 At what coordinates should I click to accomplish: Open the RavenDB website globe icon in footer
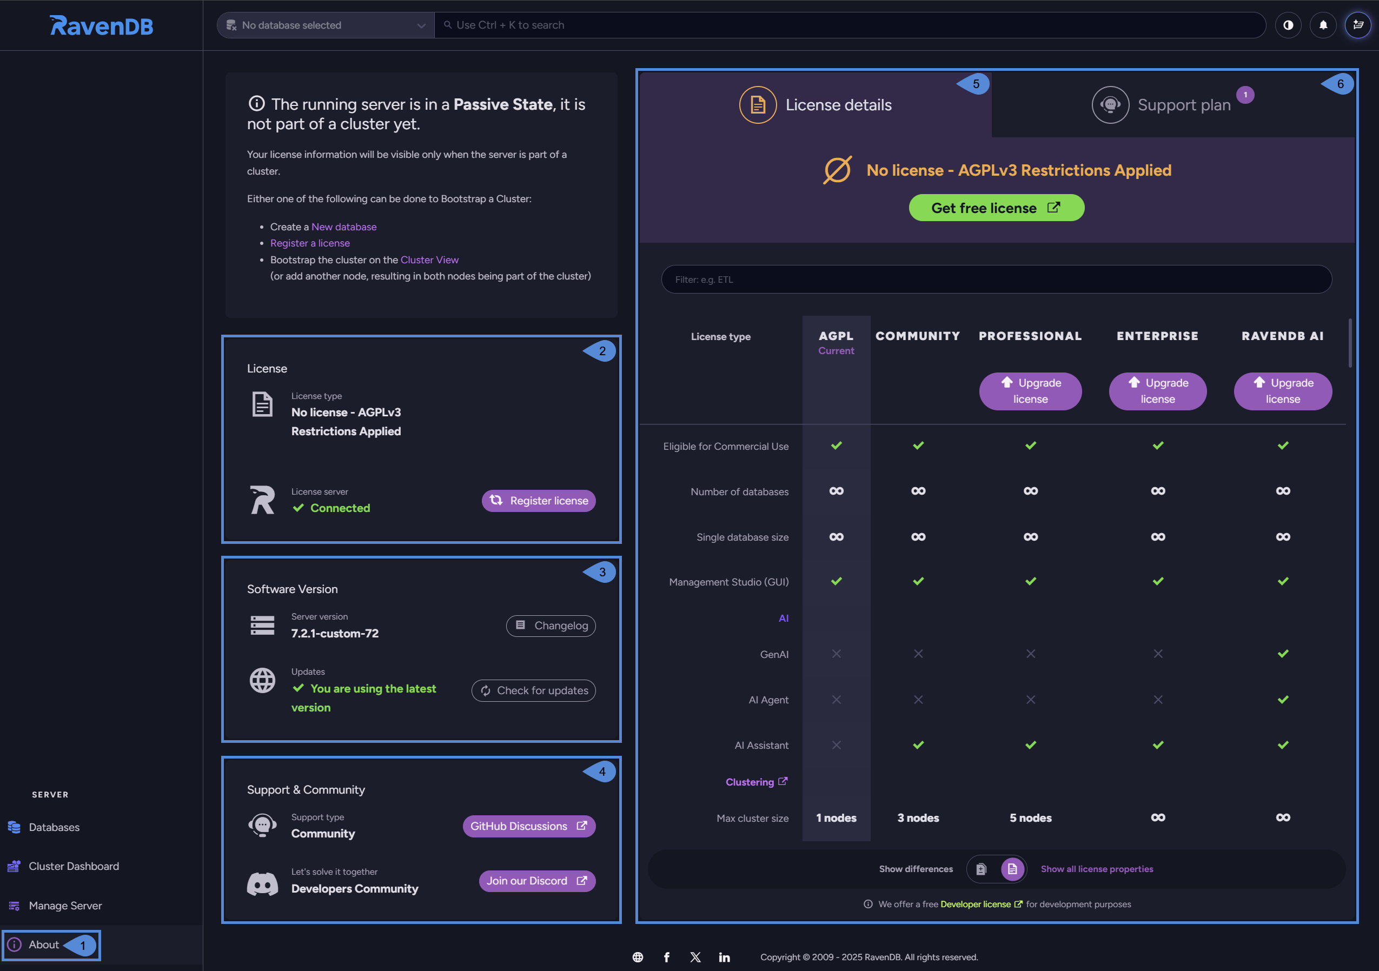tap(638, 957)
